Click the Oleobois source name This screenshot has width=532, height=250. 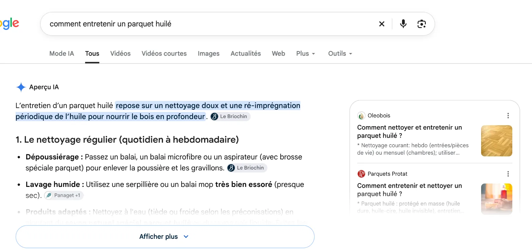[x=379, y=116]
